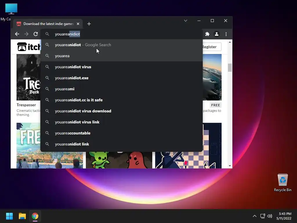297x223 pixels.
Task: Select the 'youareanidiot link' suggestion
Action: [x=122, y=144]
